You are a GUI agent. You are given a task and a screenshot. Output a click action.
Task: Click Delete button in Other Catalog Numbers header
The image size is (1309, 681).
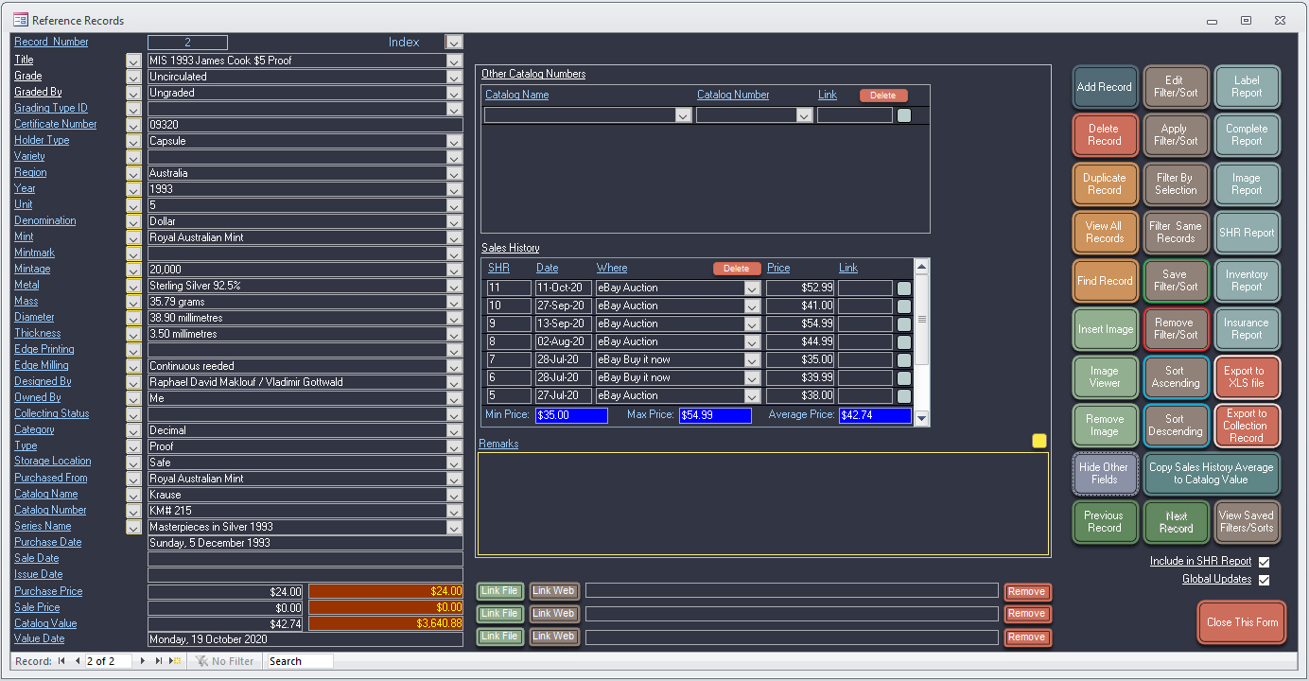coord(883,96)
